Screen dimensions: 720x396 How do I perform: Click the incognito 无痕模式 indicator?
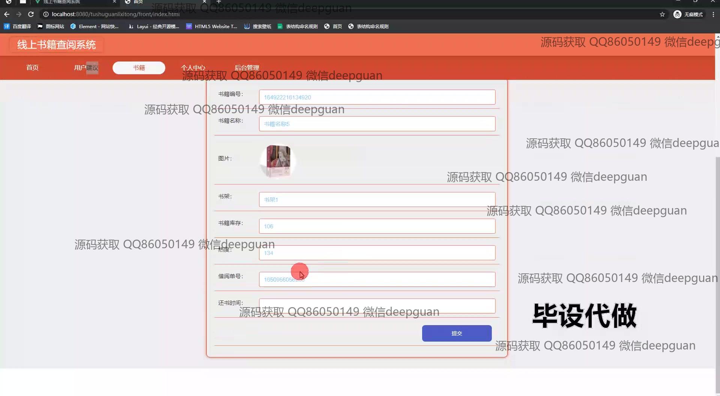coord(688,14)
